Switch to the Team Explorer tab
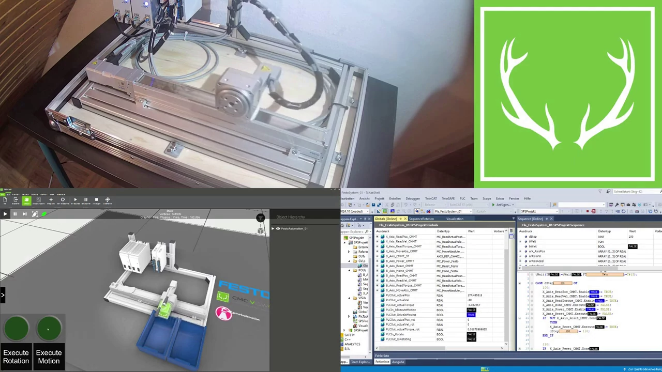 pos(361,362)
